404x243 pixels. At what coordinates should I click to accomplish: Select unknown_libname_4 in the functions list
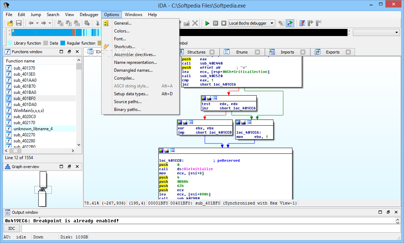[x=40, y=129]
